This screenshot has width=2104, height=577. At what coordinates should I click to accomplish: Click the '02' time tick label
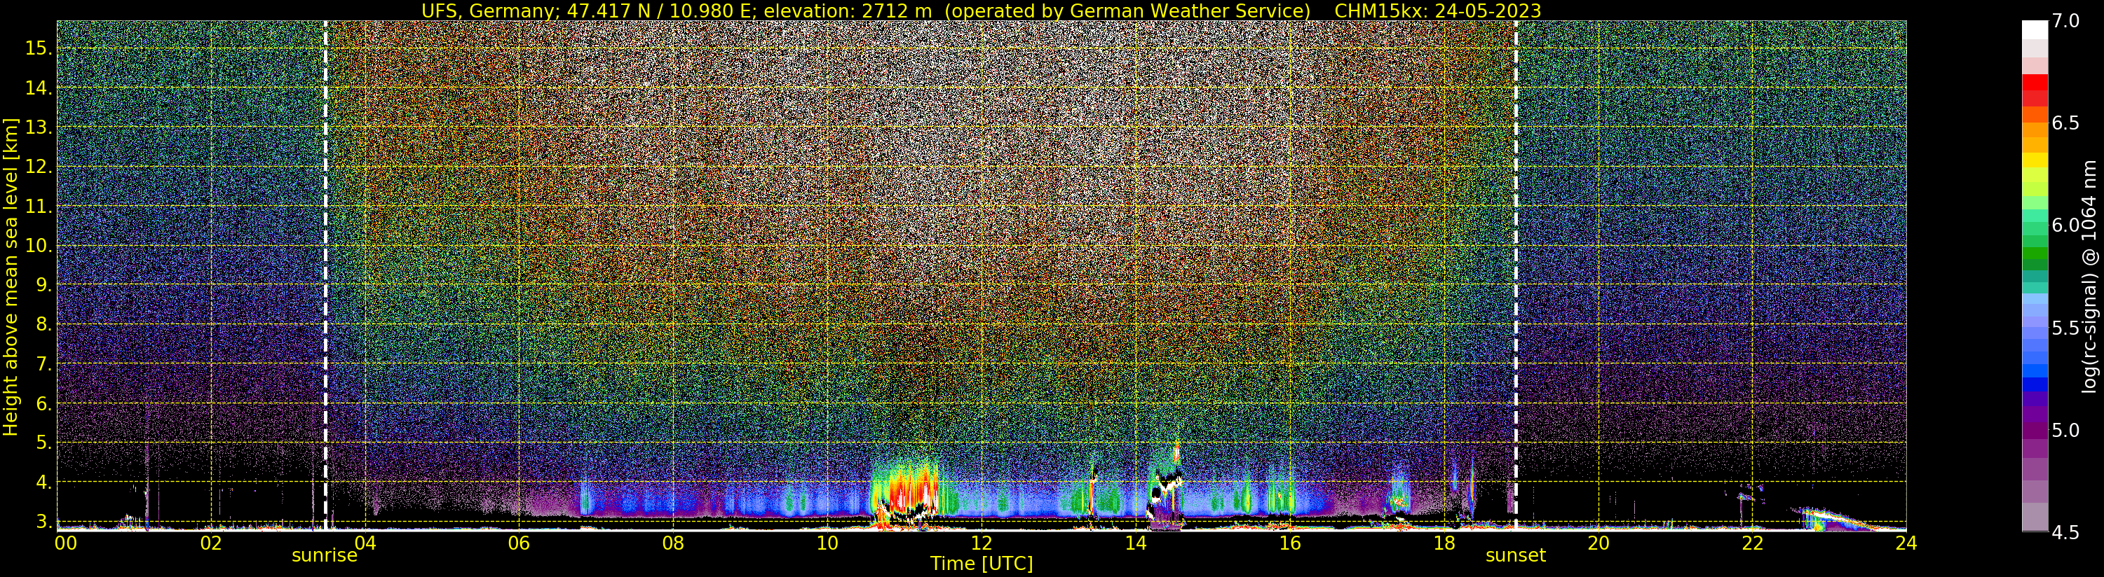tap(211, 543)
